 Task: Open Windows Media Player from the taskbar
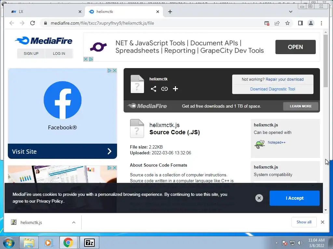click(x=48, y=243)
